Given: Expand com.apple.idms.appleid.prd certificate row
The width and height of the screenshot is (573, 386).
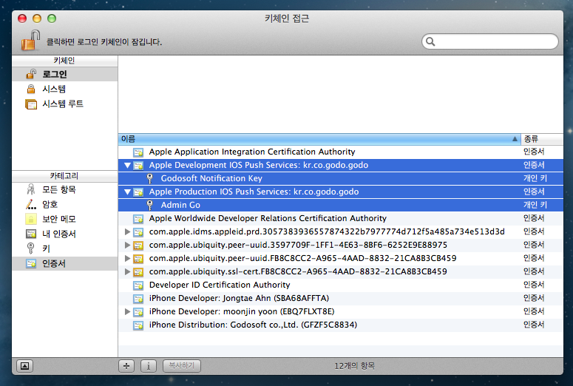Looking at the screenshot, I should click(127, 231).
